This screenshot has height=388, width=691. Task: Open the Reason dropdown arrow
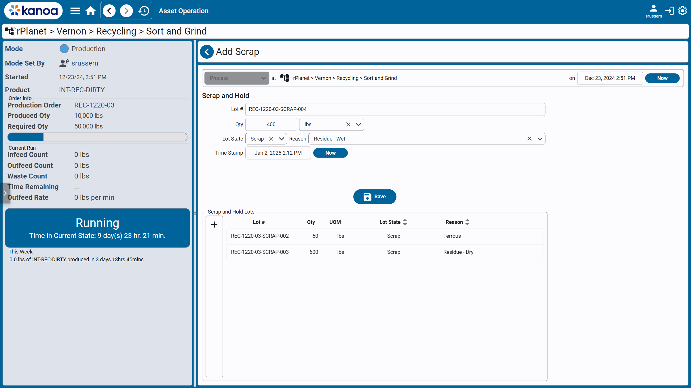pos(540,139)
